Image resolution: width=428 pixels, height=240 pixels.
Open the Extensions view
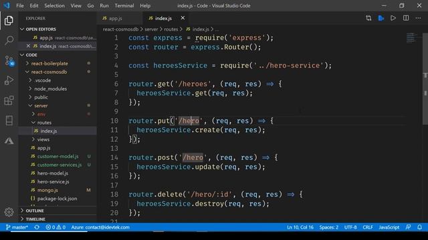[9, 101]
